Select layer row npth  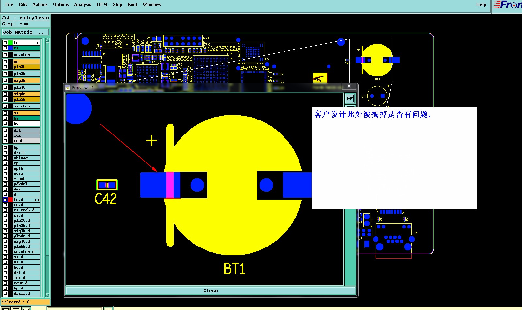tap(26, 168)
